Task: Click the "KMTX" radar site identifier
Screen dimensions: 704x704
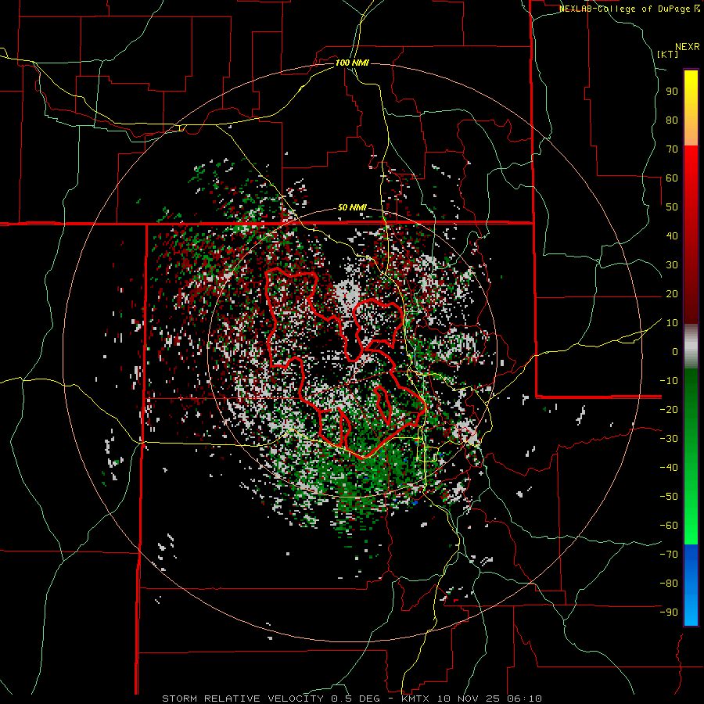Action: pos(415,699)
